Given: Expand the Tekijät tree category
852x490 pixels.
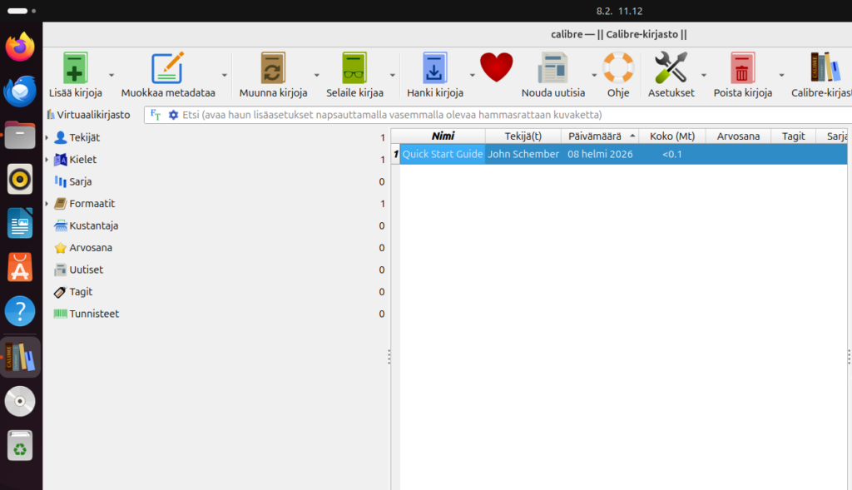Looking at the screenshot, I should pos(47,137).
